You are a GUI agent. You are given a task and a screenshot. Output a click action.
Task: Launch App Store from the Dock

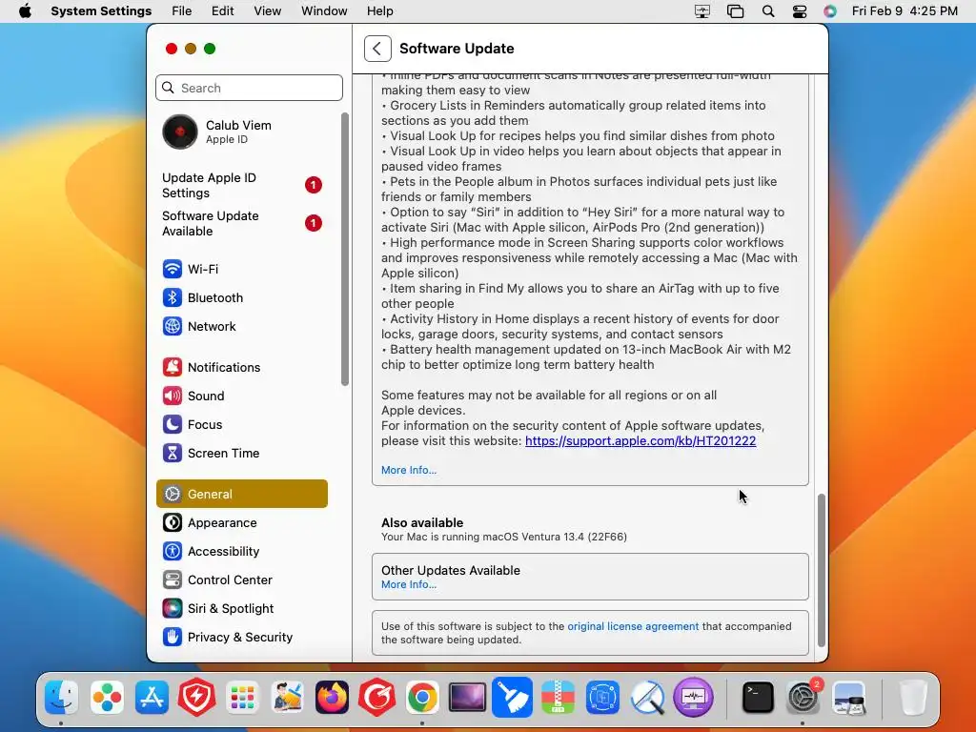point(152,697)
